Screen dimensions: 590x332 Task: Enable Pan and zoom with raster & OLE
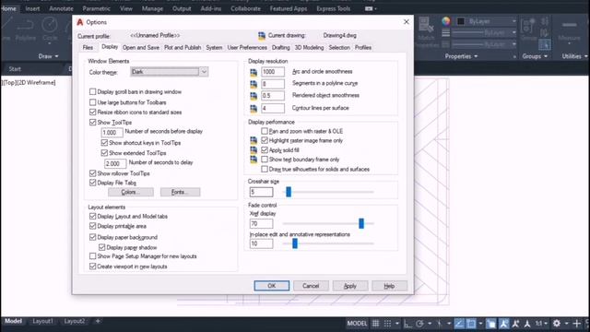(x=265, y=131)
